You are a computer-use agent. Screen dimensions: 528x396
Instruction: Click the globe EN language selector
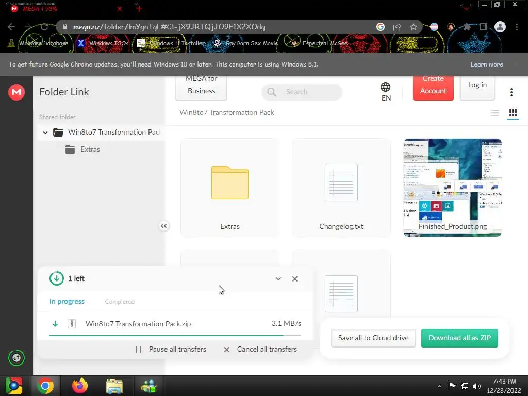click(386, 92)
